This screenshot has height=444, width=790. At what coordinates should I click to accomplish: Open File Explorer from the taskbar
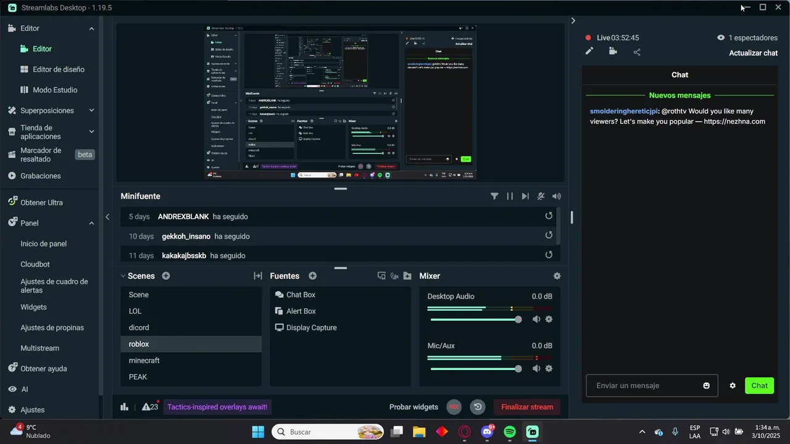419,432
